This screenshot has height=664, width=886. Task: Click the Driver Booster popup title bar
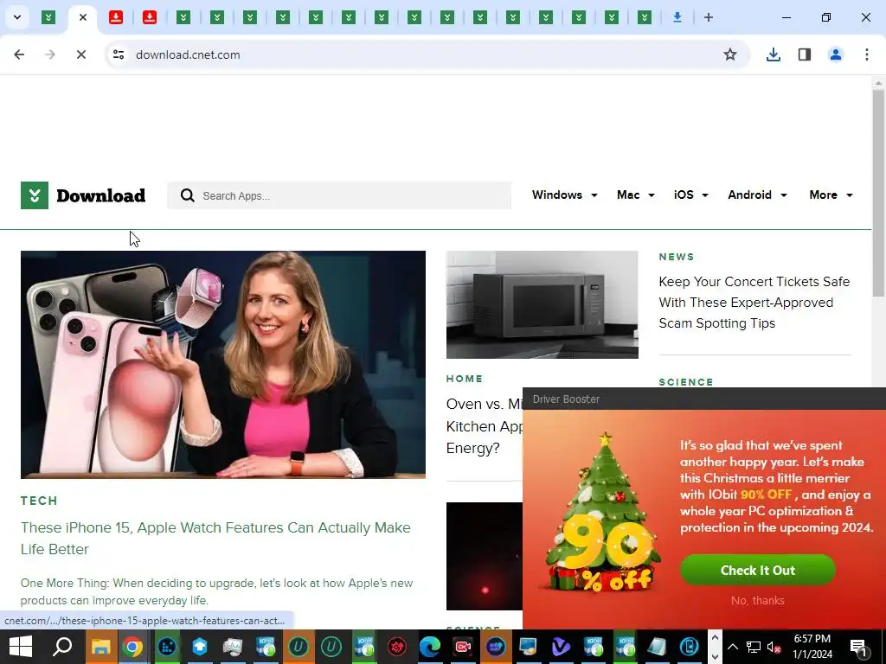point(704,399)
